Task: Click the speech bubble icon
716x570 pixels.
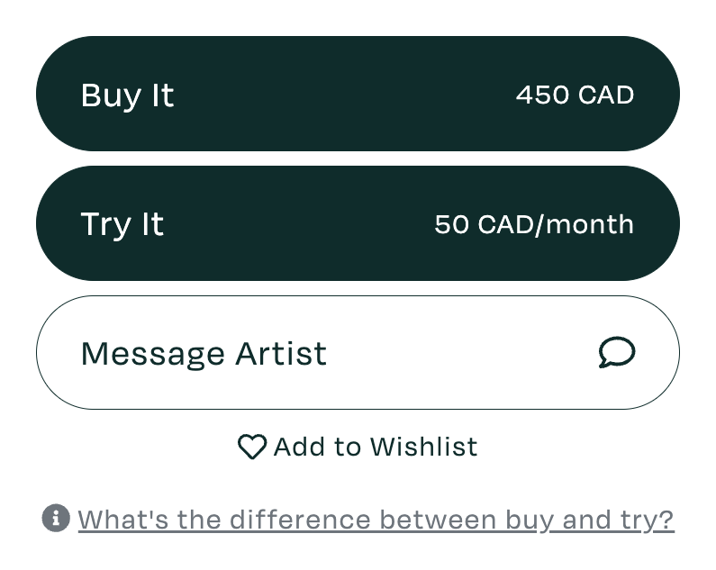Action: 617,353
